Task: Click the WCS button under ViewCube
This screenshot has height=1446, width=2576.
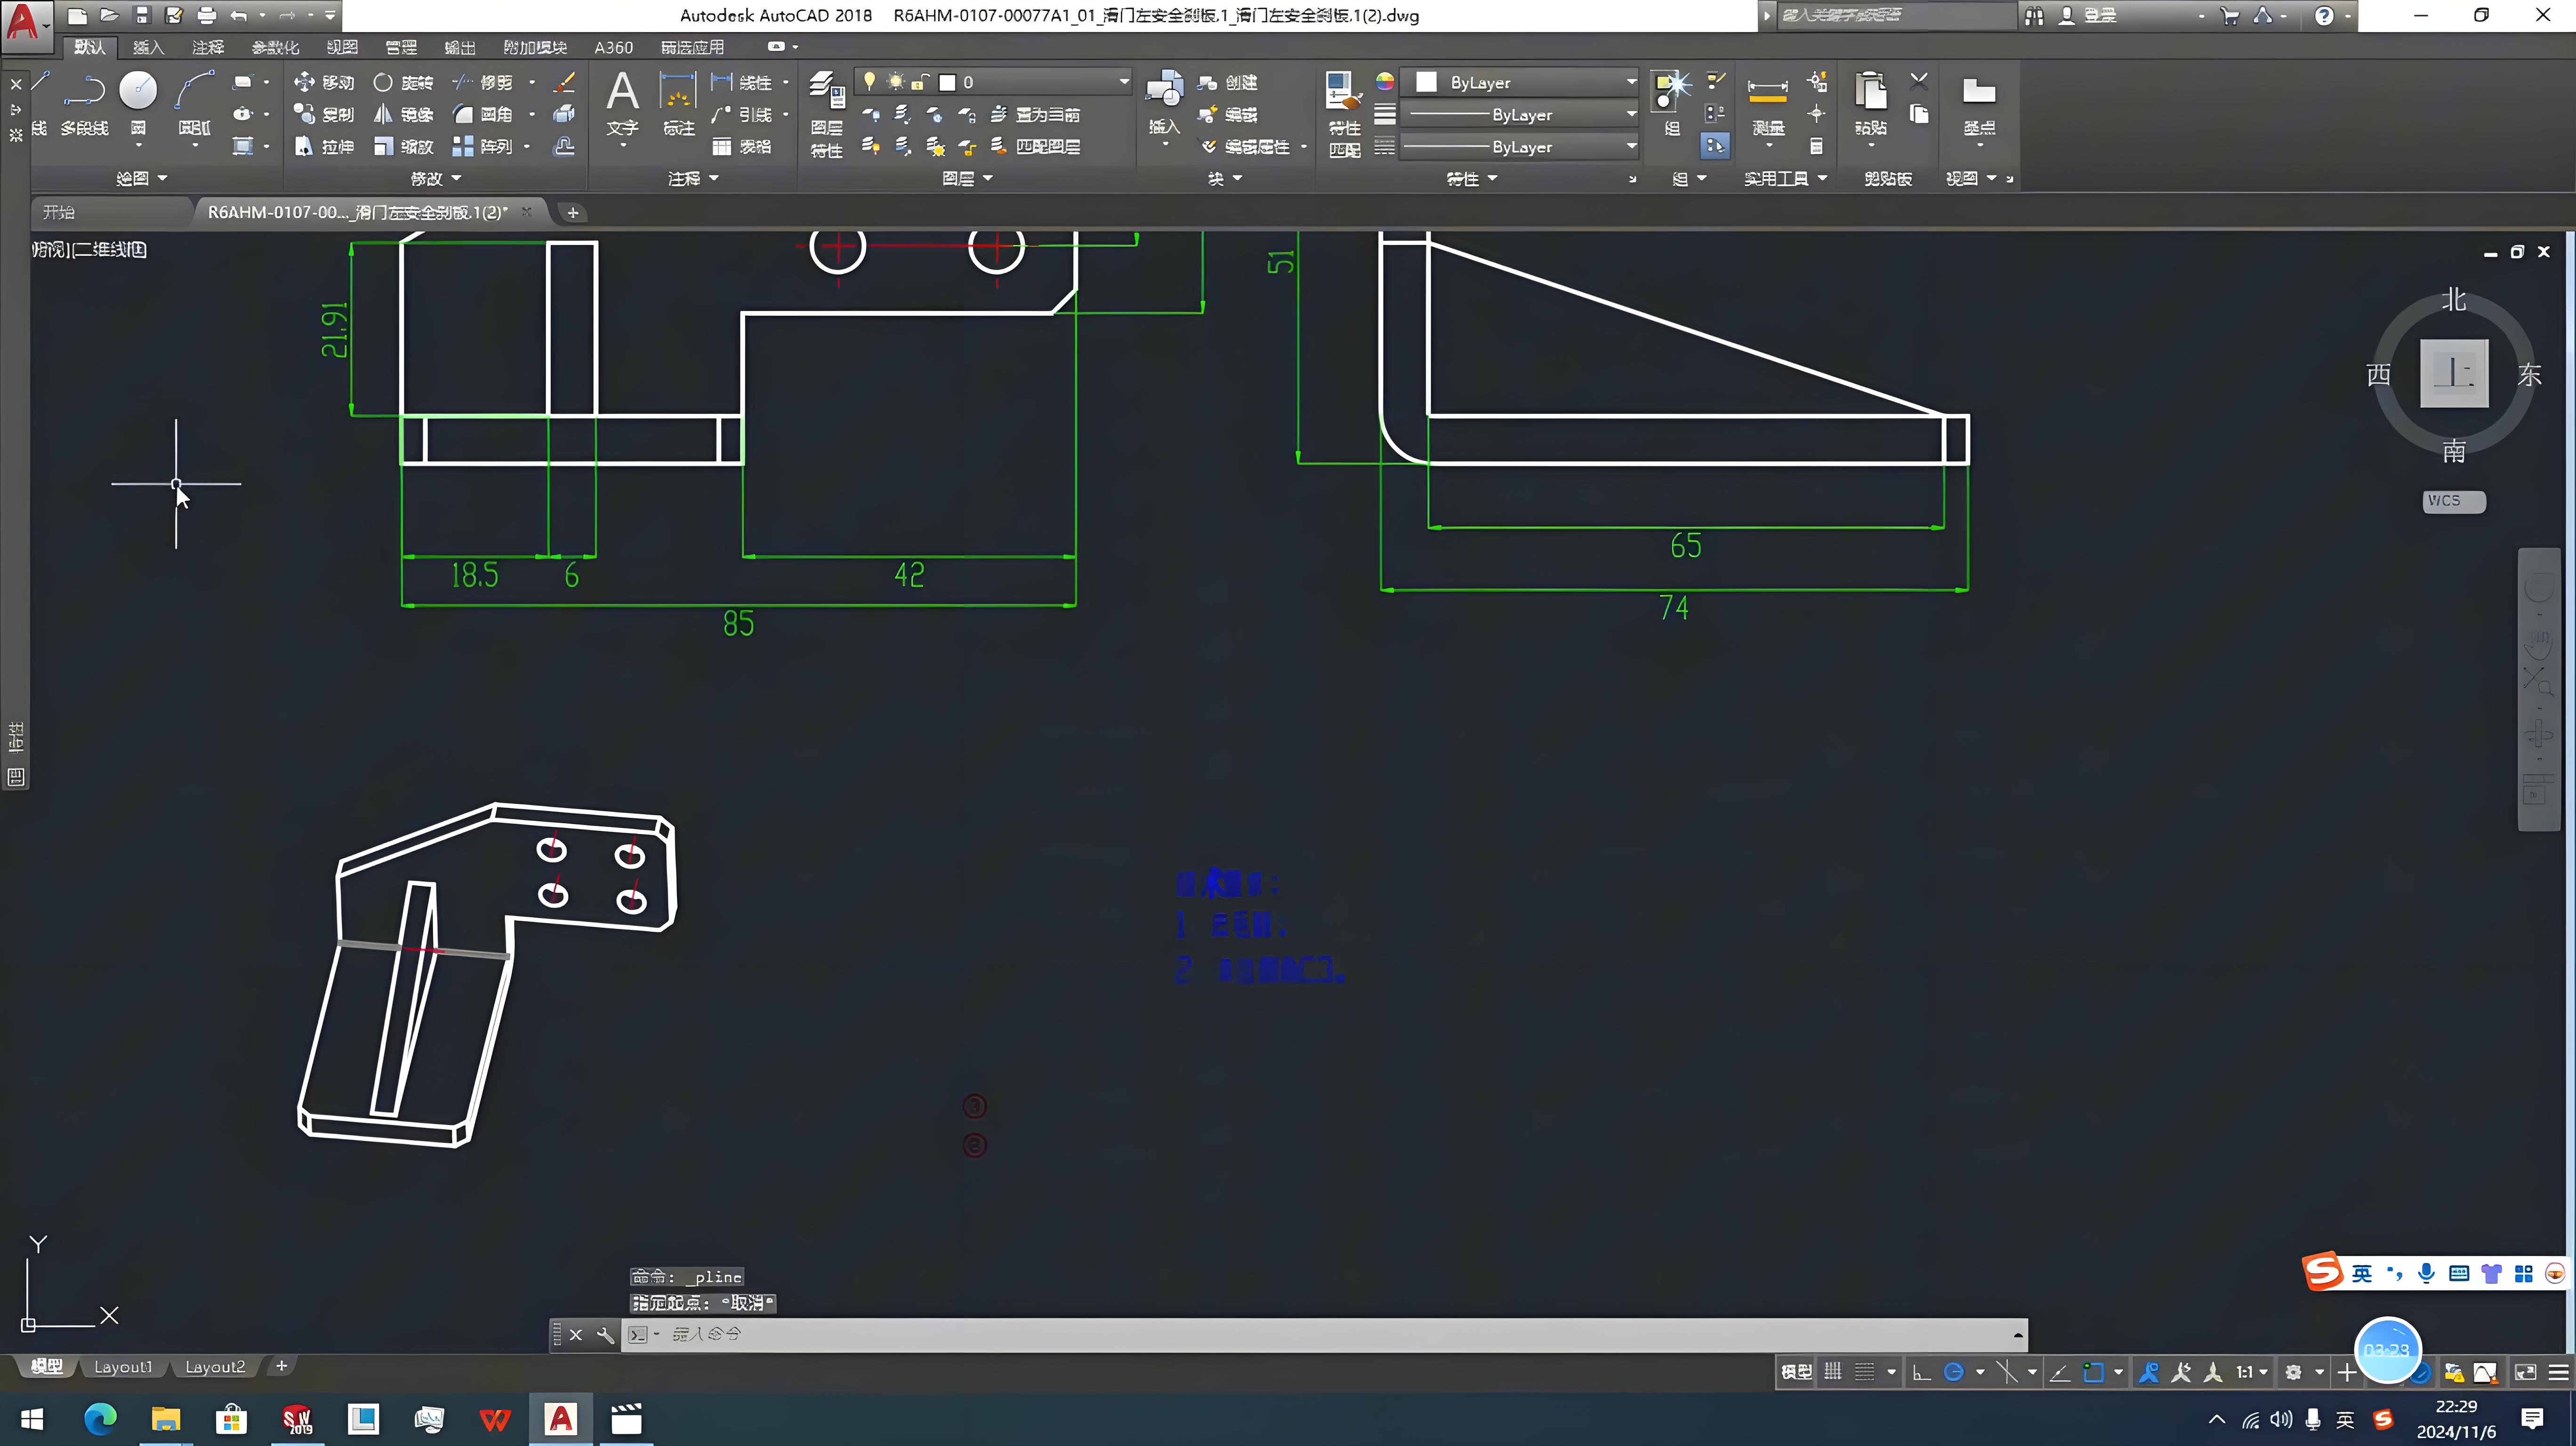Action: 2454,501
